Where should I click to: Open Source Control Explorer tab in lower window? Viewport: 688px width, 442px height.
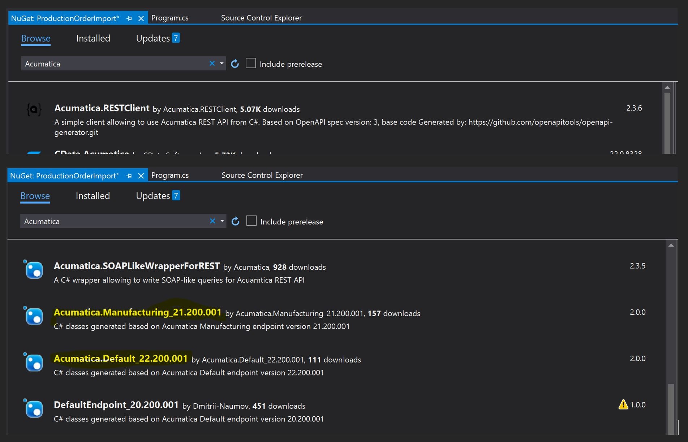coord(262,175)
